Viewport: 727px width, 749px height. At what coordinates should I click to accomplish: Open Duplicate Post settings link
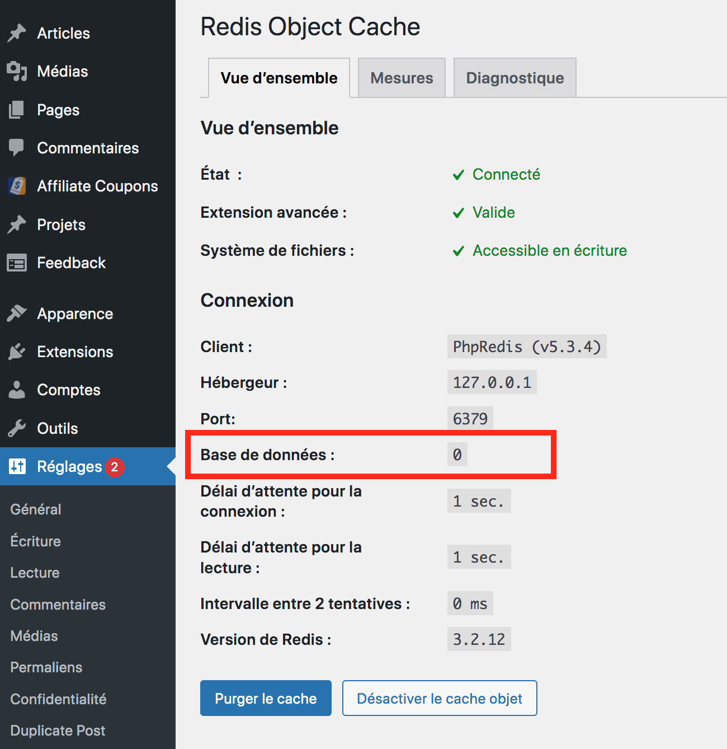(x=58, y=731)
